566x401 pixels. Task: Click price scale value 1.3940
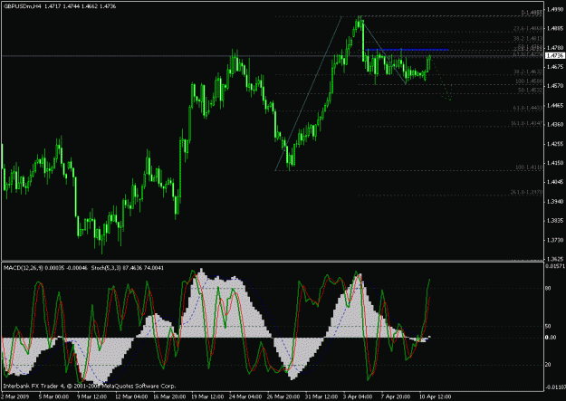[555, 201]
